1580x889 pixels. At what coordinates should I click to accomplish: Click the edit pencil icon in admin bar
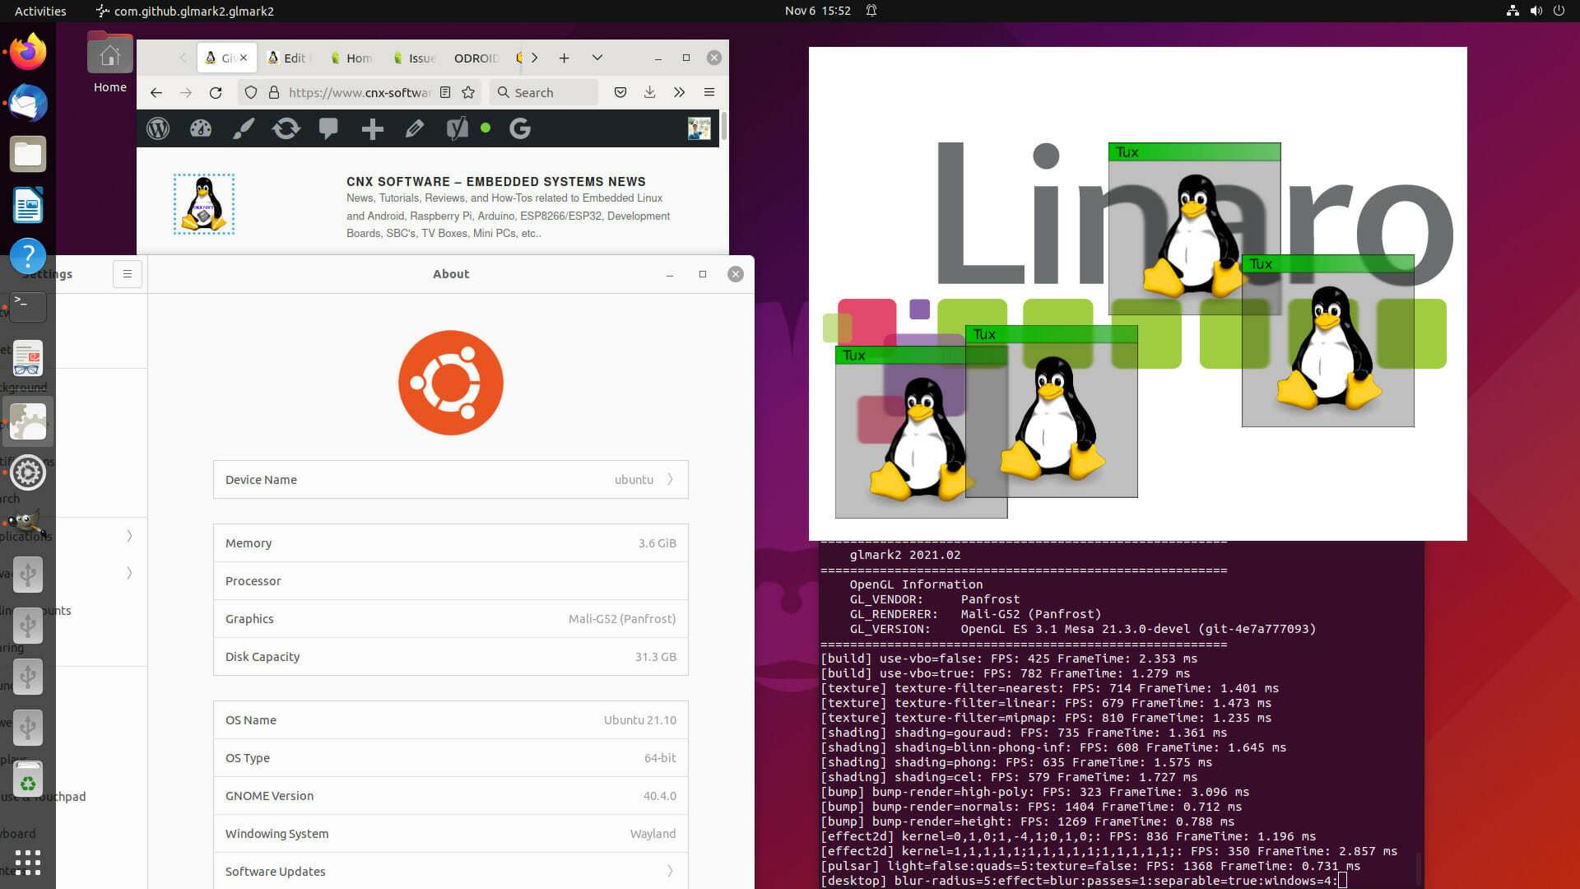(x=415, y=128)
